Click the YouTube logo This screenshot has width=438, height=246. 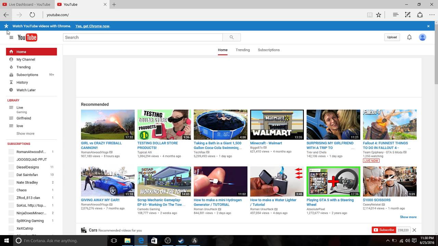[27, 38]
